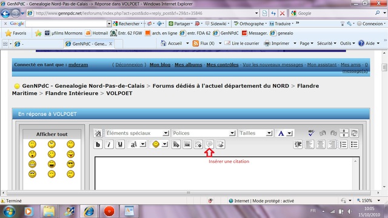Toggle italic formatting button

tap(109, 144)
